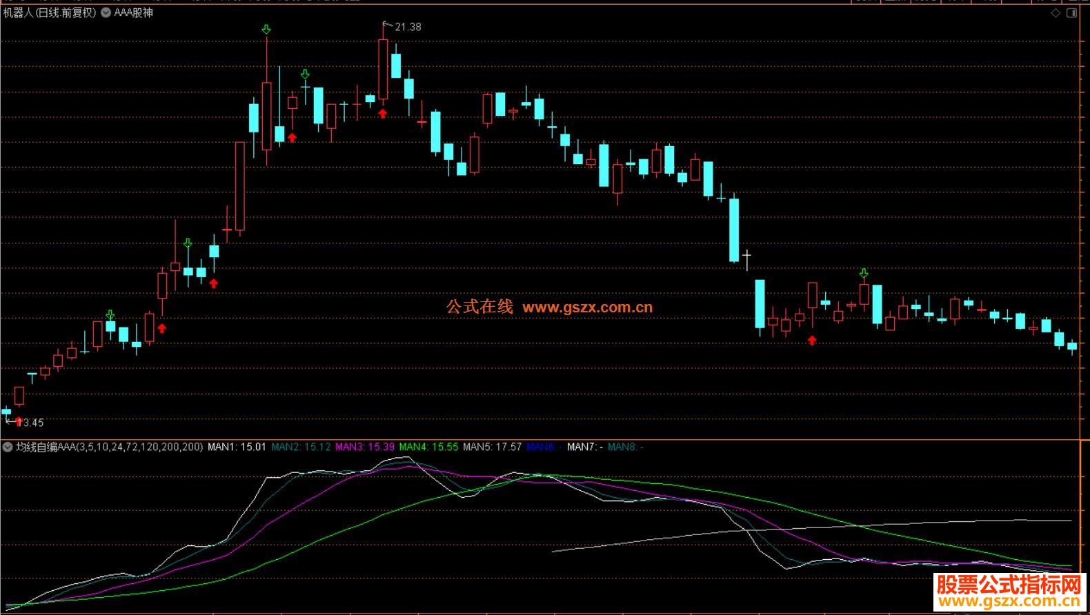Open the AAA股神 indicator dropdown arrow

[106, 12]
